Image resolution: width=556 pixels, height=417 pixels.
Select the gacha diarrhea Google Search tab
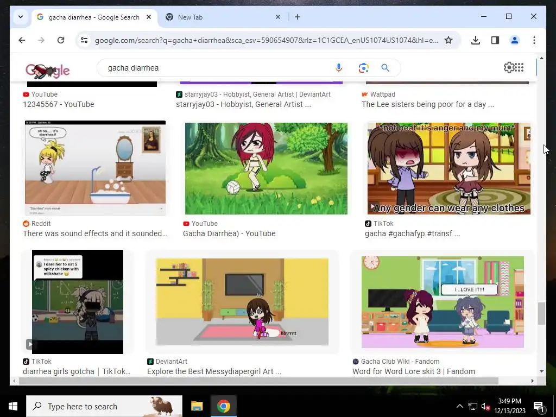coord(94,17)
